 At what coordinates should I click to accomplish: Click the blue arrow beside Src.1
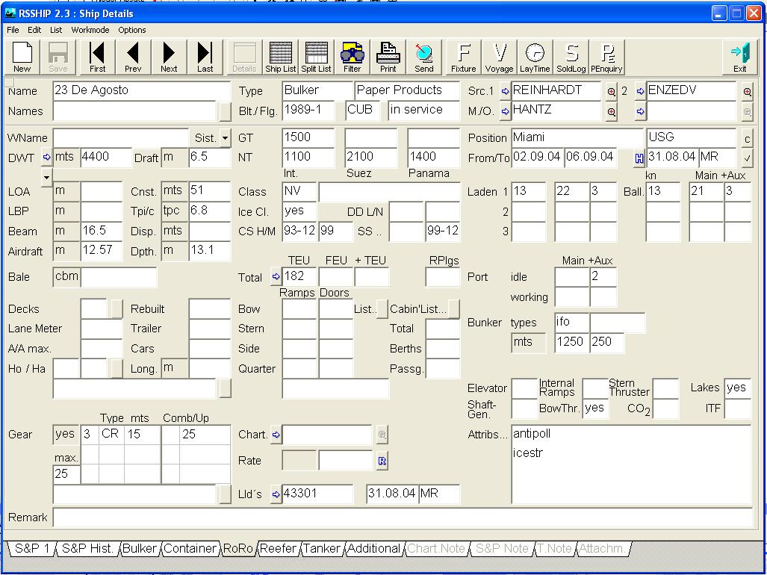(x=506, y=91)
